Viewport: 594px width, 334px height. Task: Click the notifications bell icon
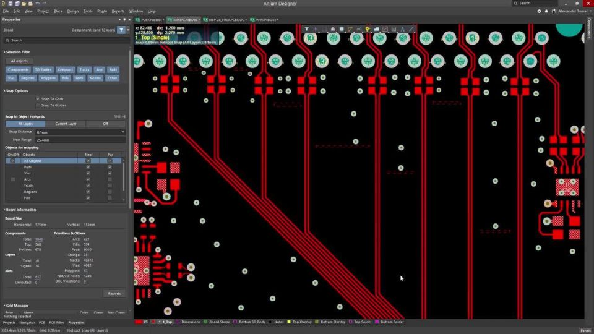(x=547, y=11)
